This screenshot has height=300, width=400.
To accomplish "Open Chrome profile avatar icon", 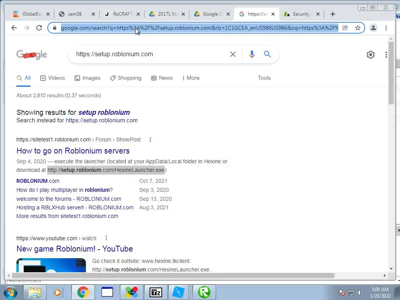I will (373, 28).
